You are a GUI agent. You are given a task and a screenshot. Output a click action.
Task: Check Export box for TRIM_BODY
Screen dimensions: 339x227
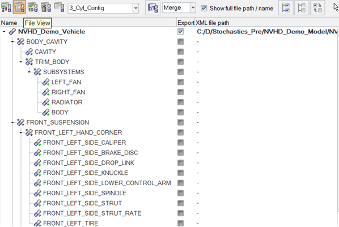[180, 62]
